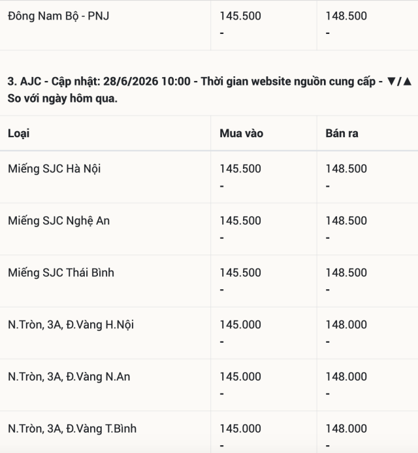This screenshot has width=418, height=453.
Task: Click T.Bình ring gold sell price 148.000
Action: pos(346,429)
